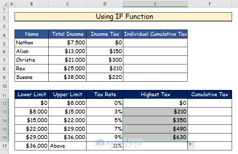Click Rex's income tax $210 cell
This screenshot has height=154, width=238.
pos(104,68)
